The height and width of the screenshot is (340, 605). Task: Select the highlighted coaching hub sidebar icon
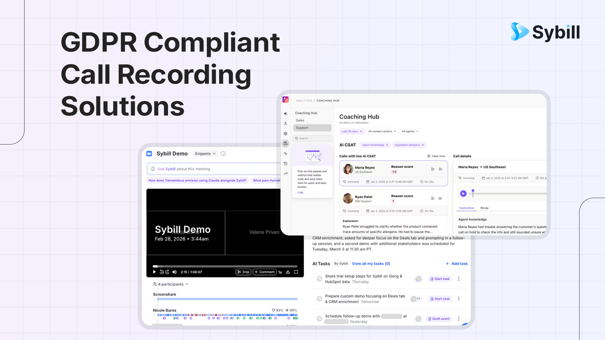coord(285,144)
